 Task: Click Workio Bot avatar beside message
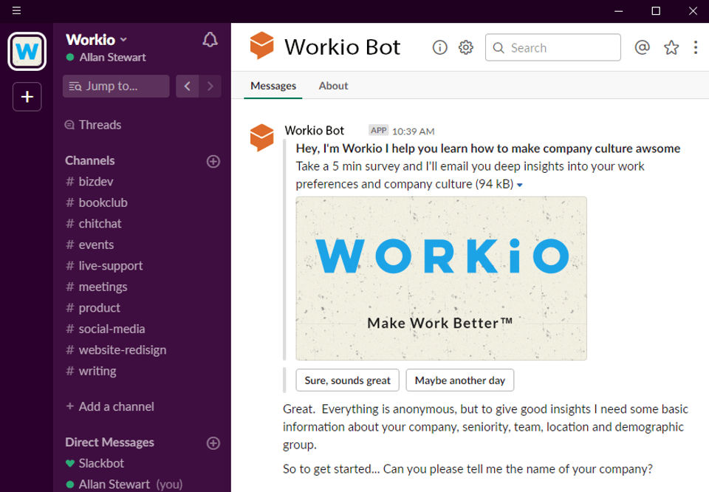[x=261, y=137]
